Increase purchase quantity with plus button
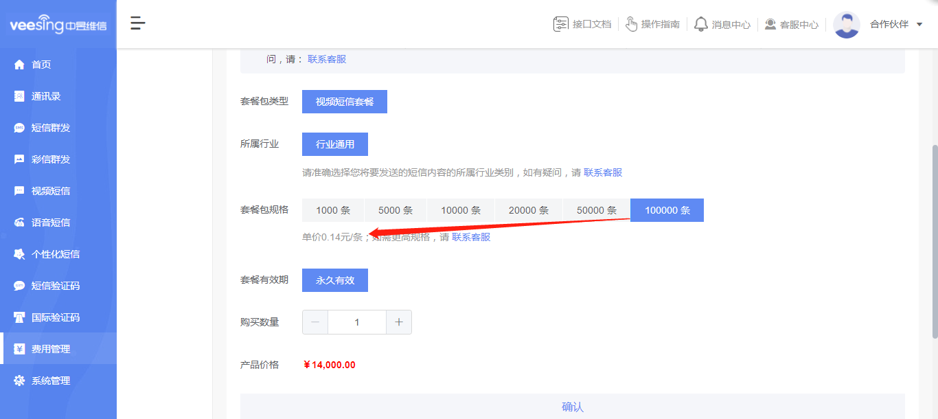This screenshot has height=419, width=938. pyautogui.click(x=399, y=322)
